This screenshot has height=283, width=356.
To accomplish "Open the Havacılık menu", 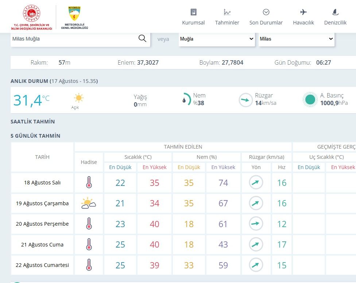I will (x=303, y=17).
